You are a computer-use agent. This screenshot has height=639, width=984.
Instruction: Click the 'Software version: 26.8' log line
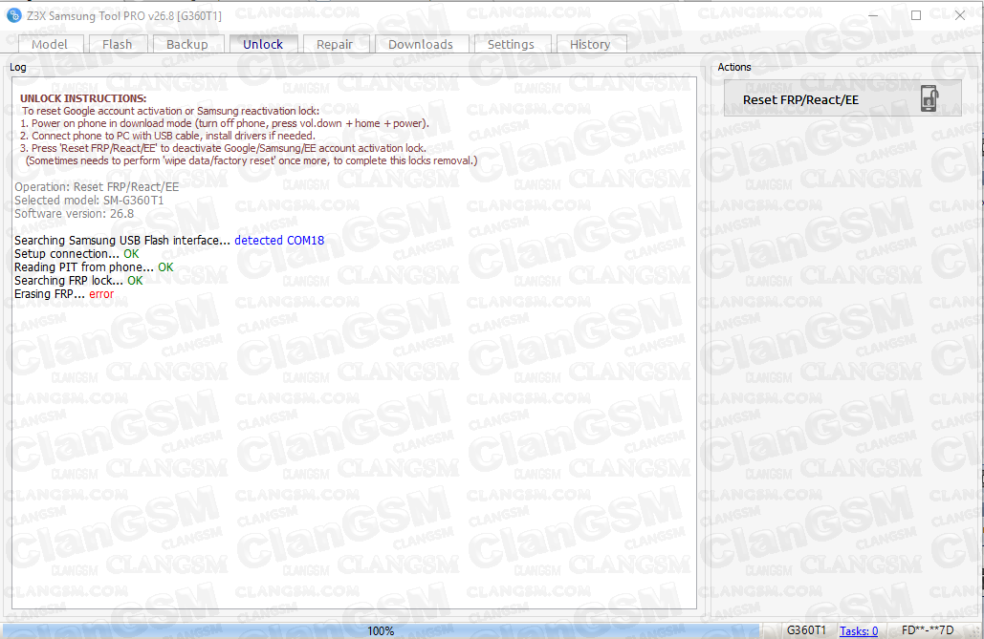pos(74,214)
